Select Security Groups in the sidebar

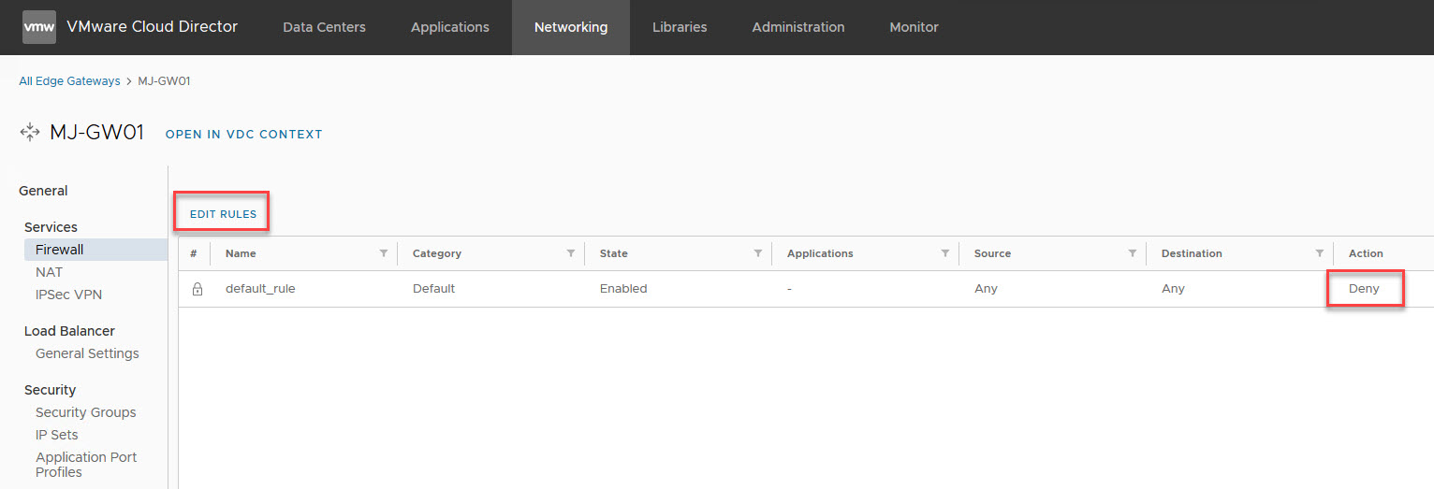[85, 412]
